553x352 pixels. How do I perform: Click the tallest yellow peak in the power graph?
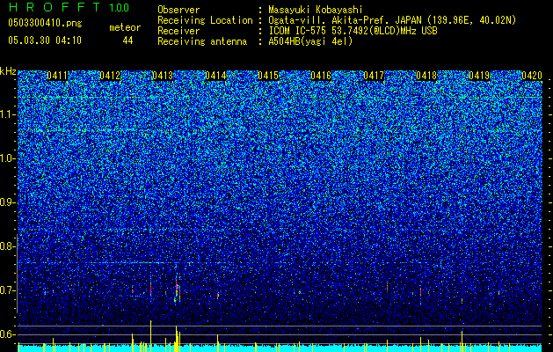150,336
